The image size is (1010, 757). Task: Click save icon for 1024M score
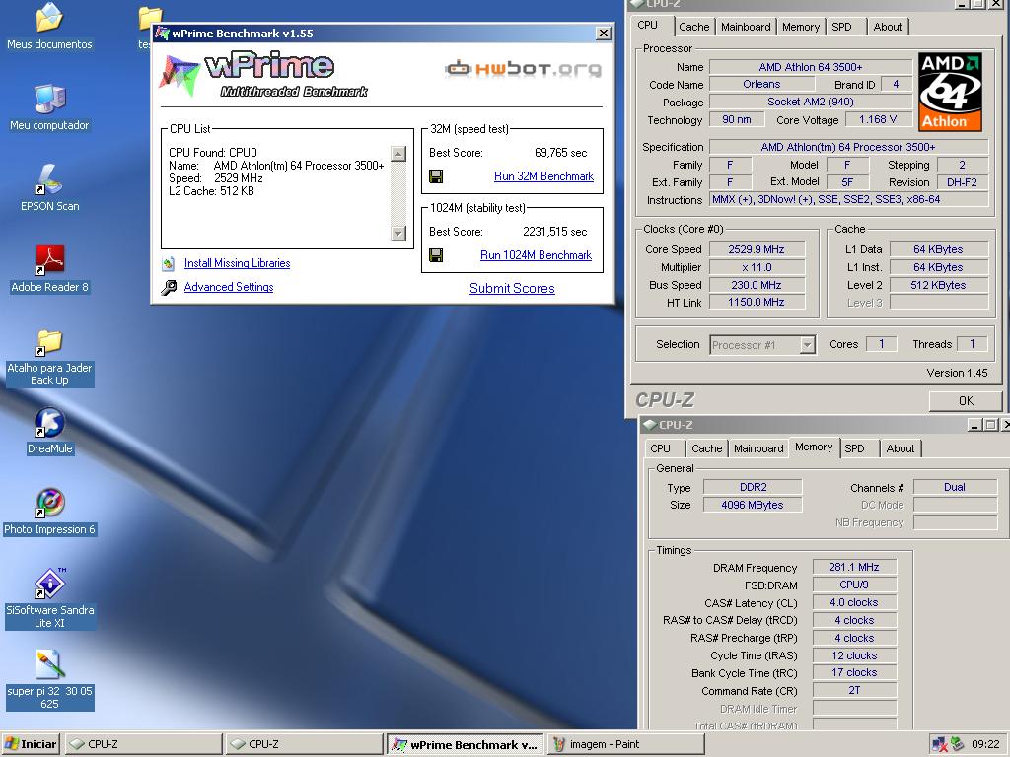pyautogui.click(x=436, y=255)
